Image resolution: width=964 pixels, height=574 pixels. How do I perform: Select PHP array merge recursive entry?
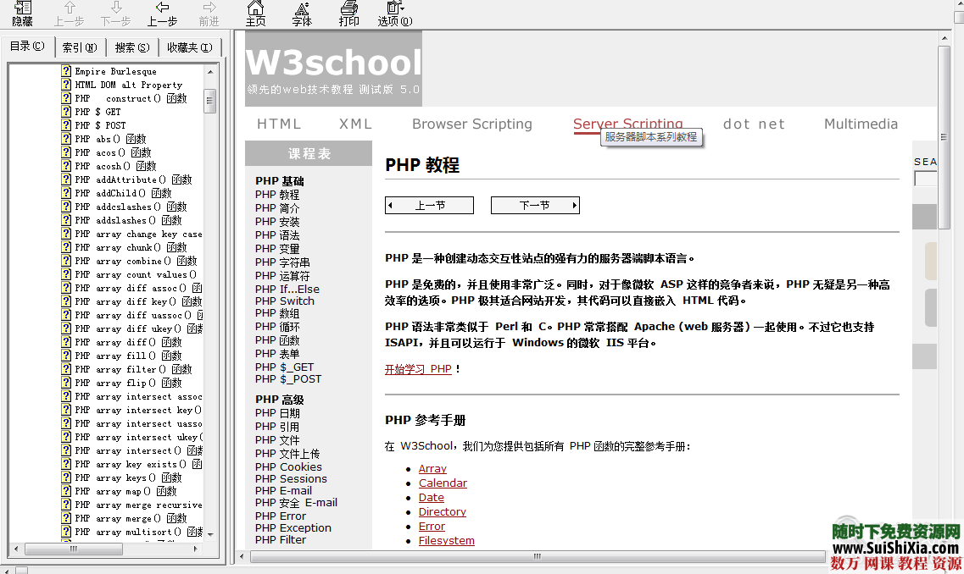(138, 505)
